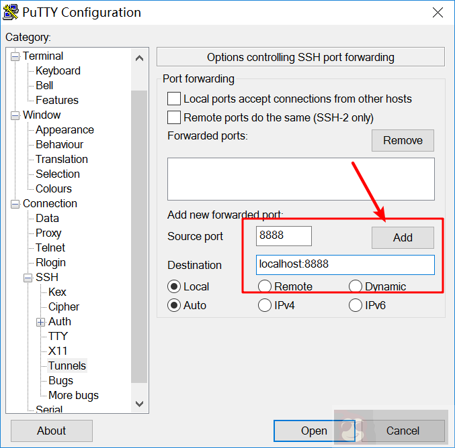Image resolution: width=455 pixels, height=448 pixels.
Task: Open the Tunnels settings page
Action: [x=67, y=366]
